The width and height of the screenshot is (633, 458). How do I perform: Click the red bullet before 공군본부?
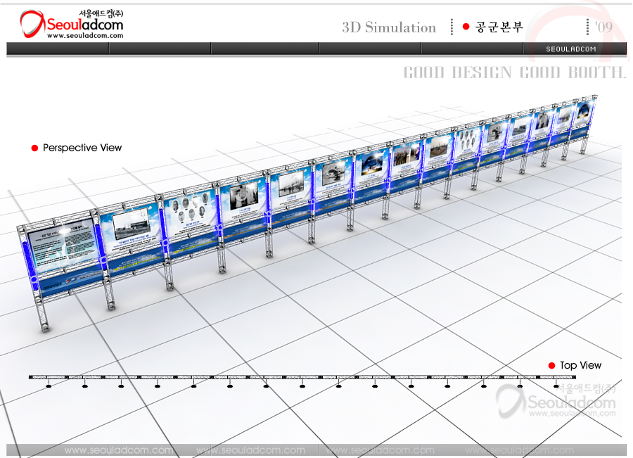[466, 27]
